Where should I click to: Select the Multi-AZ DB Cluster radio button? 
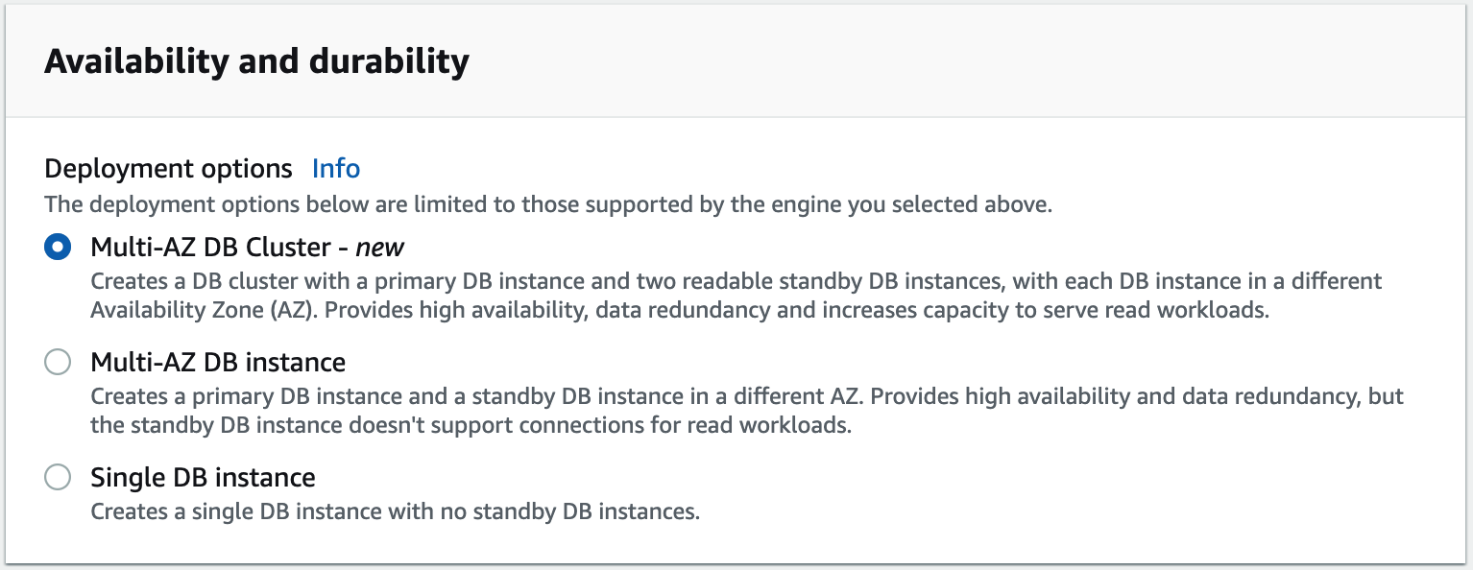(58, 248)
